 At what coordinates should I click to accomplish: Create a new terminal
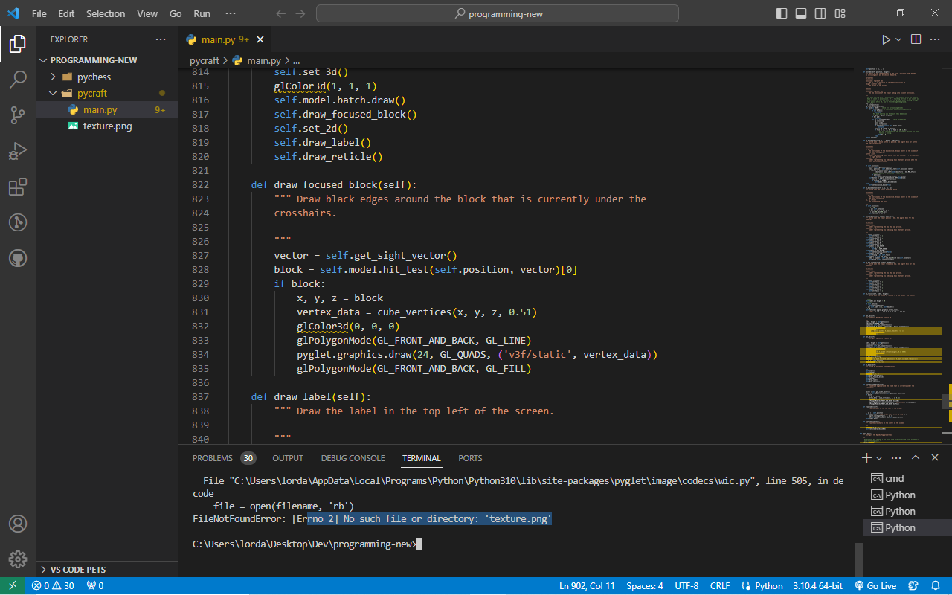[x=865, y=457]
